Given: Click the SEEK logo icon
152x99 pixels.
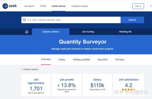Looking at the screenshot, I should pyautogui.click(x=5, y=6).
